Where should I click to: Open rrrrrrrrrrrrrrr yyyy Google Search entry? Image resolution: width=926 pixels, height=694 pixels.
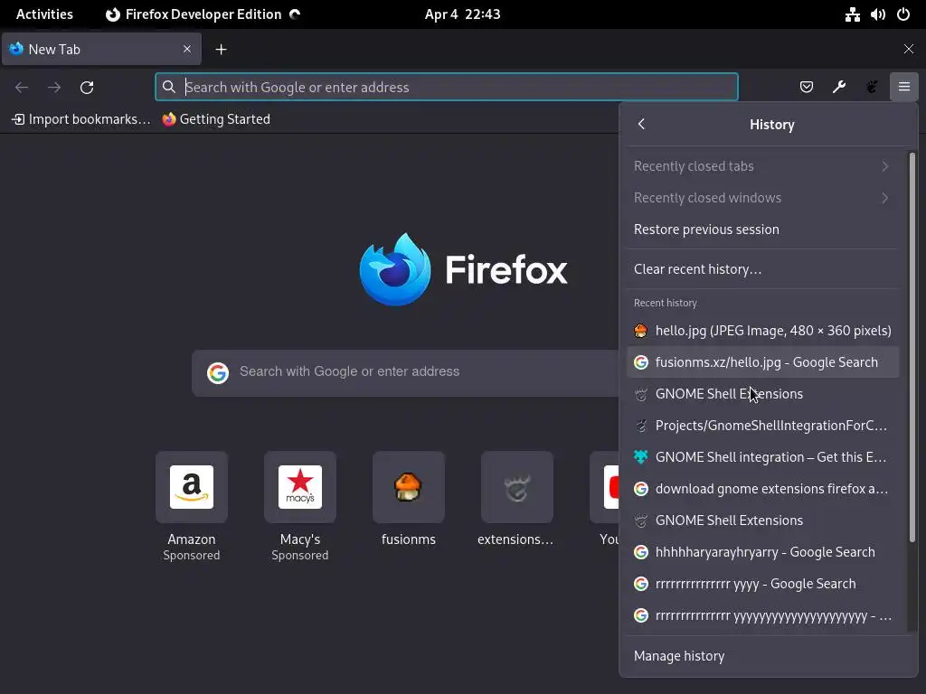(x=762, y=584)
